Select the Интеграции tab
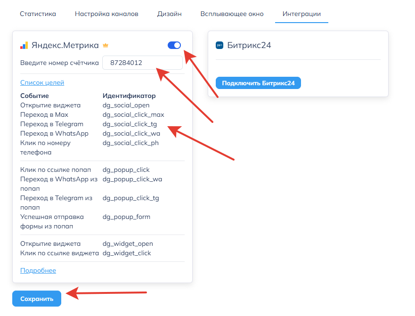This screenshot has height=316, width=415. point(301,14)
